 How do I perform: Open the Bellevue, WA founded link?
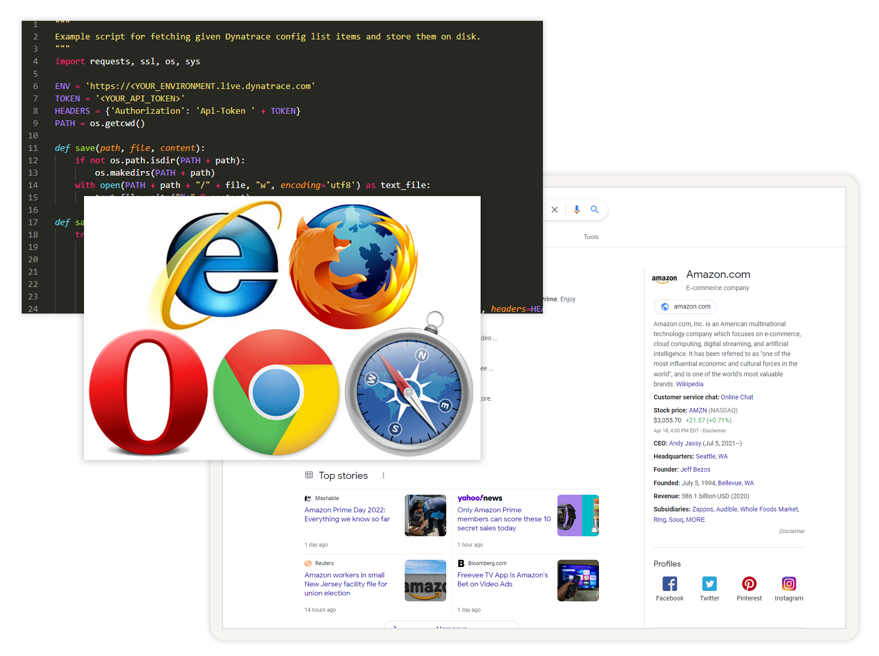click(x=736, y=483)
